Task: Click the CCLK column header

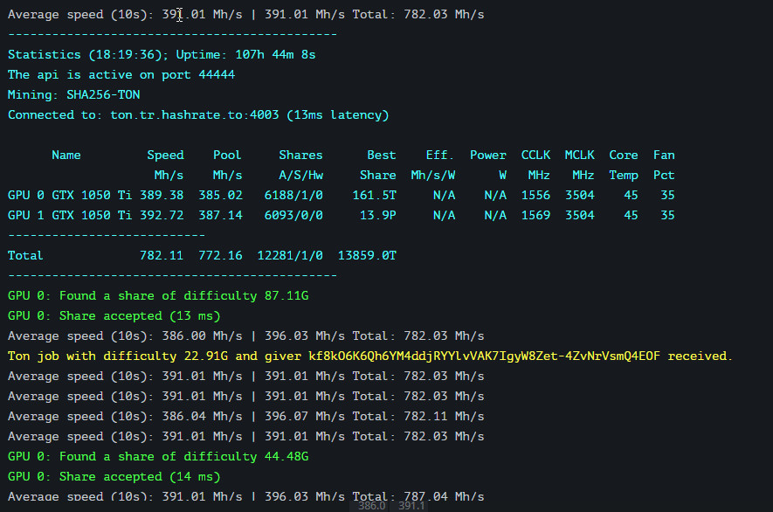Action: click(536, 156)
